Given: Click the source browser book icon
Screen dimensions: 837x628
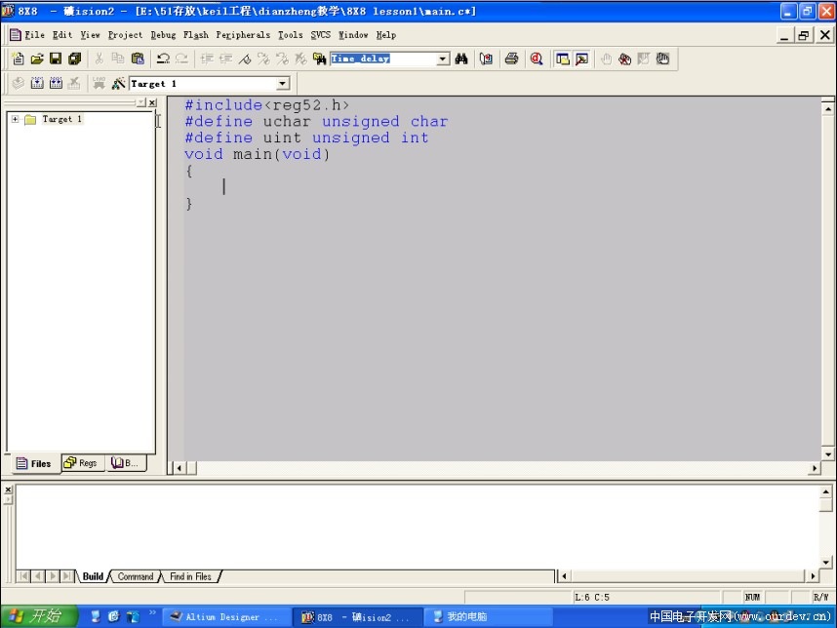Looking at the screenshot, I should 486,59.
